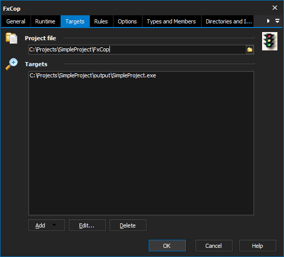This screenshot has height=257, width=284.
Task: Browse for project file folder icon
Action: click(x=250, y=49)
